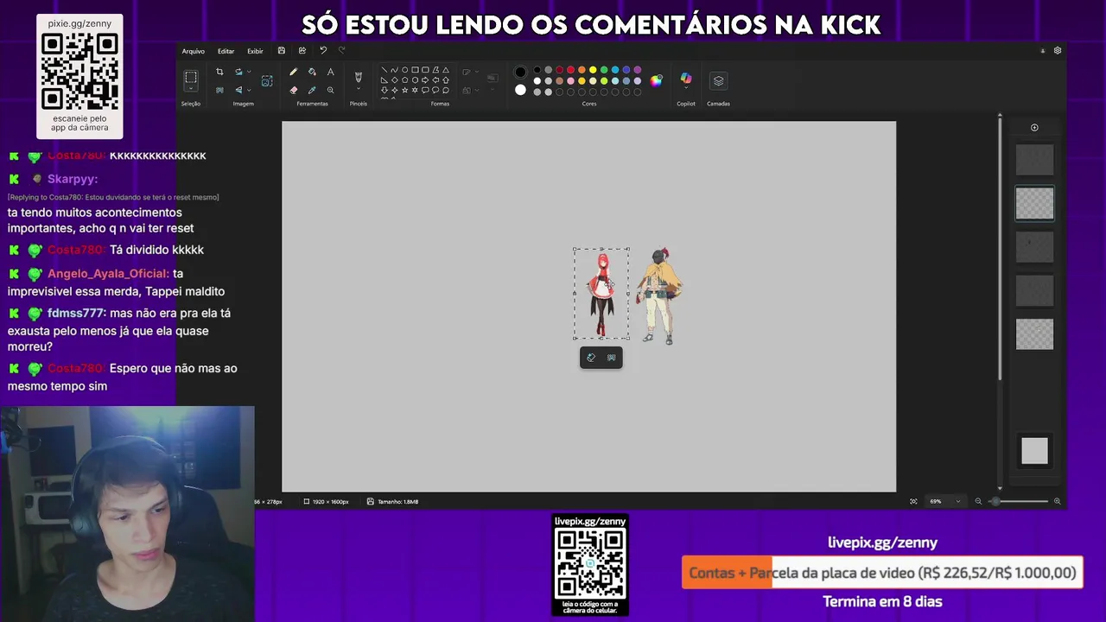Pick the oval shape
The image size is (1106, 622).
click(x=404, y=70)
